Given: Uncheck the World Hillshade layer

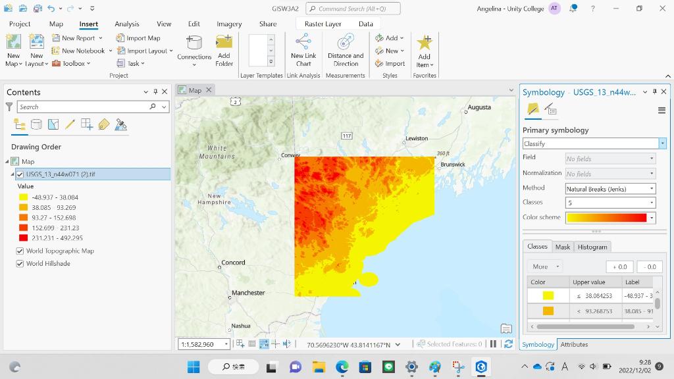Looking at the screenshot, I should pyautogui.click(x=20, y=263).
